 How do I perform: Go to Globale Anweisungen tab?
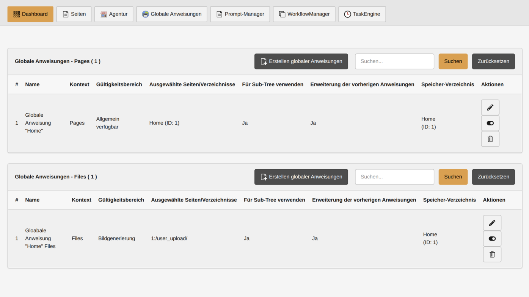[x=171, y=14]
